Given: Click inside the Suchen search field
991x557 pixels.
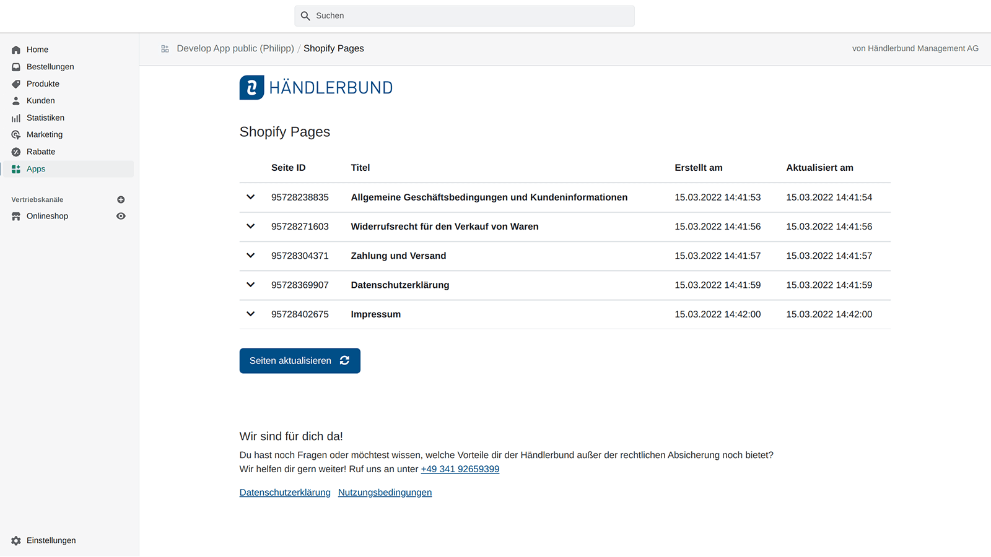Looking at the screenshot, I should 465,15.
